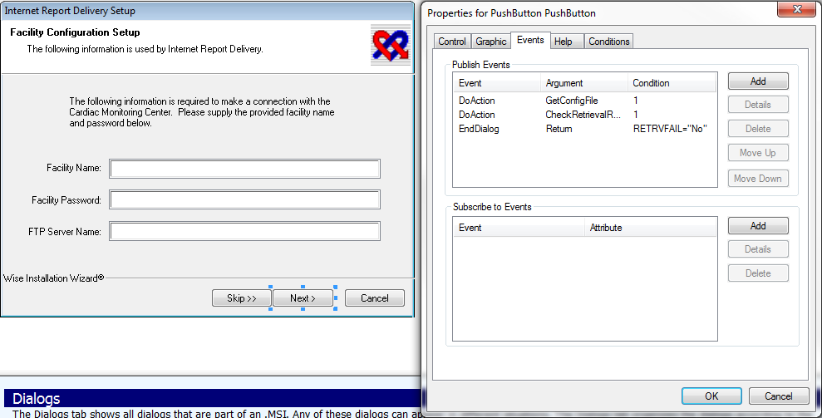The width and height of the screenshot is (822, 418).
Task: Click the Move Up button
Action: (758, 153)
